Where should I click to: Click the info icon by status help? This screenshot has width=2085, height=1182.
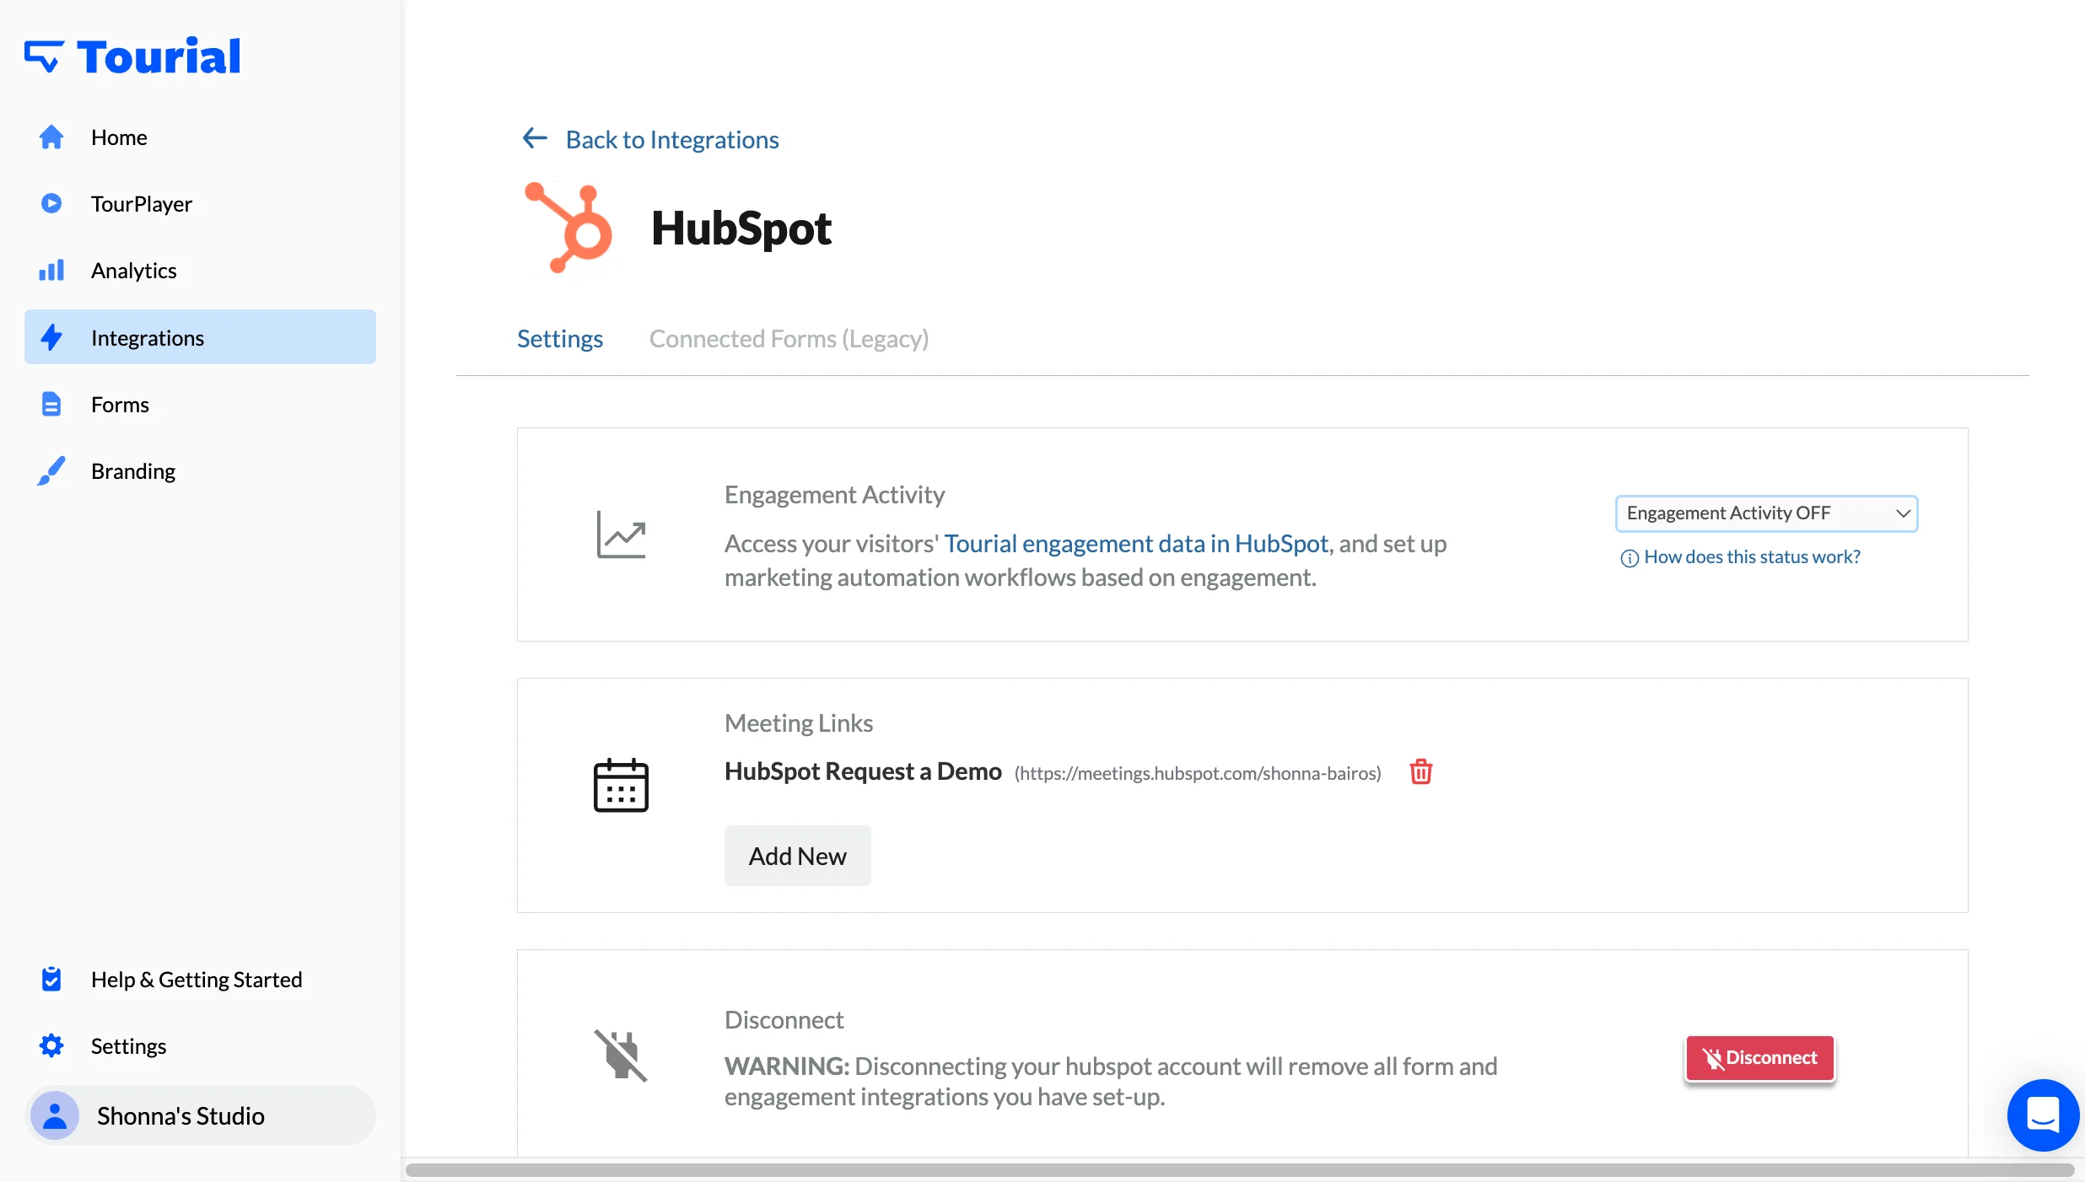pos(1630,558)
